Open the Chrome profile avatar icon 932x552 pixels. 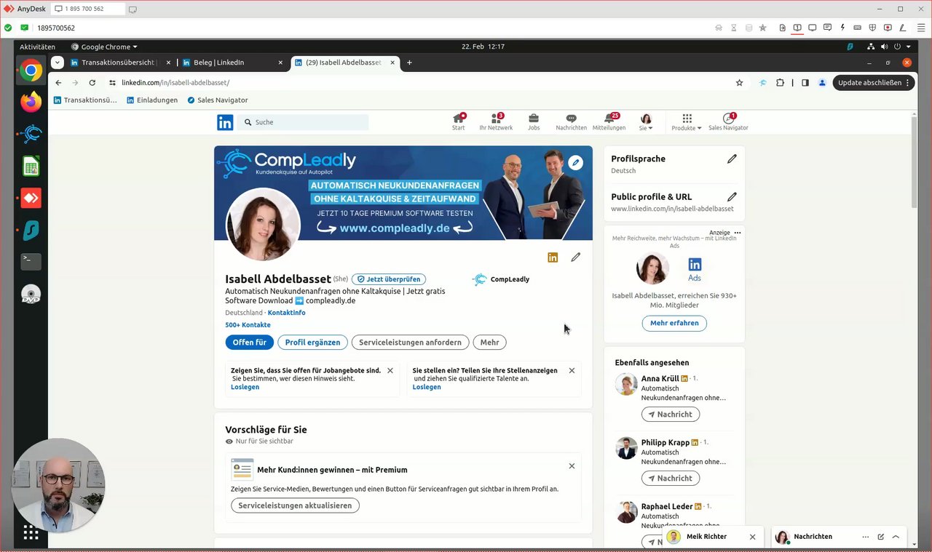pos(822,83)
